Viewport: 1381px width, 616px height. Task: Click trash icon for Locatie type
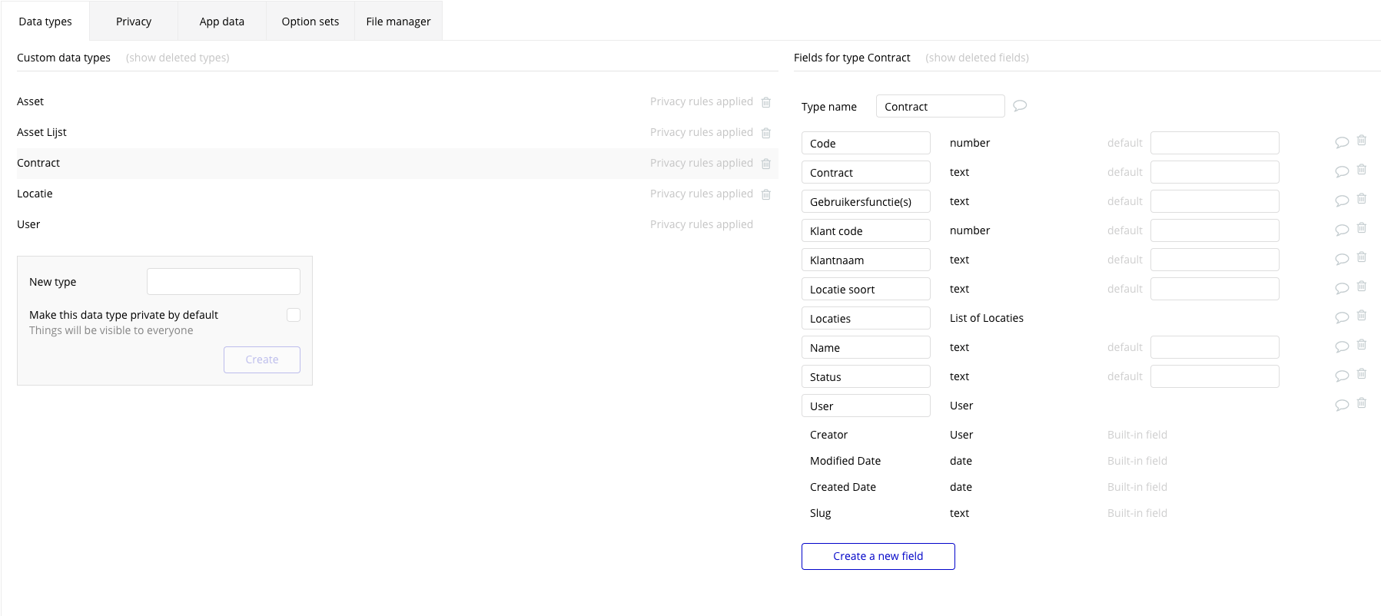[x=766, y=194]
